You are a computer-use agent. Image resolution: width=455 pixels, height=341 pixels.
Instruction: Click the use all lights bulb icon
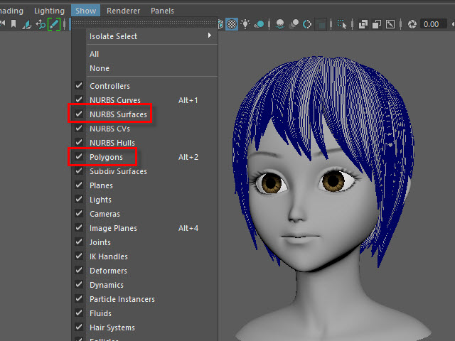tap(245, 24)
